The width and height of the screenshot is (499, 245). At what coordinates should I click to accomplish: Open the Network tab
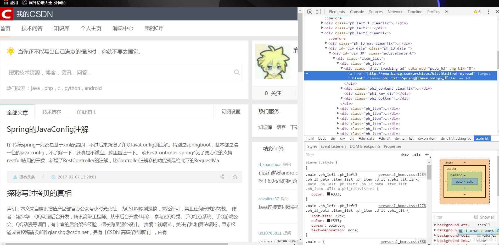(395, 12)
